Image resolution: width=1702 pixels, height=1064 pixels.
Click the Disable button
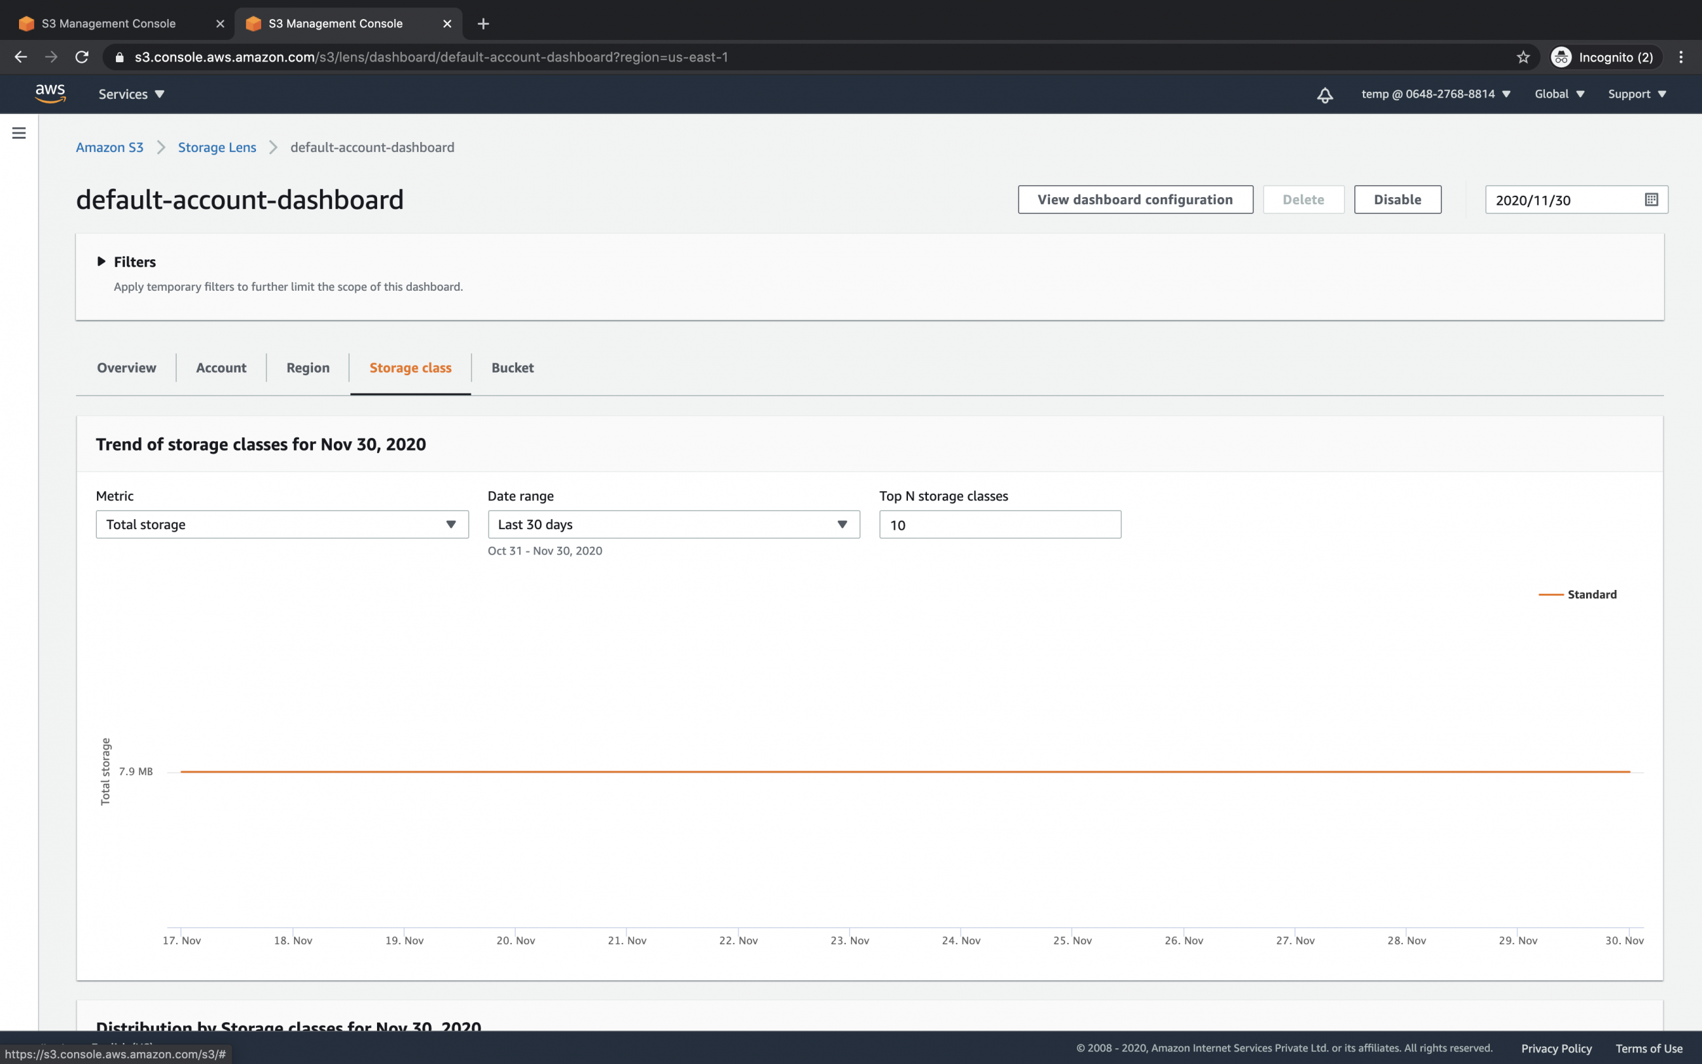coord(1397,199)
